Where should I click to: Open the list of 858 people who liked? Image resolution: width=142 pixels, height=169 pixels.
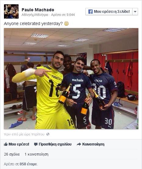(x=29, y=164)
